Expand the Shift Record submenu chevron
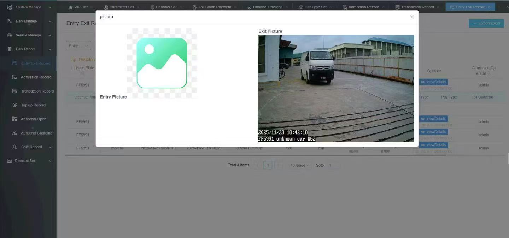Screen dimensions: 509x238 tap(50, 147)
